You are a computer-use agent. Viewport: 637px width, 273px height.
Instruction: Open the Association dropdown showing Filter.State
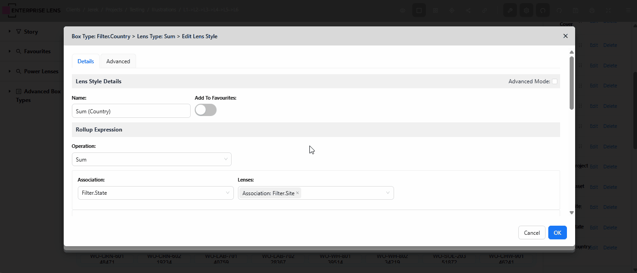155,193
